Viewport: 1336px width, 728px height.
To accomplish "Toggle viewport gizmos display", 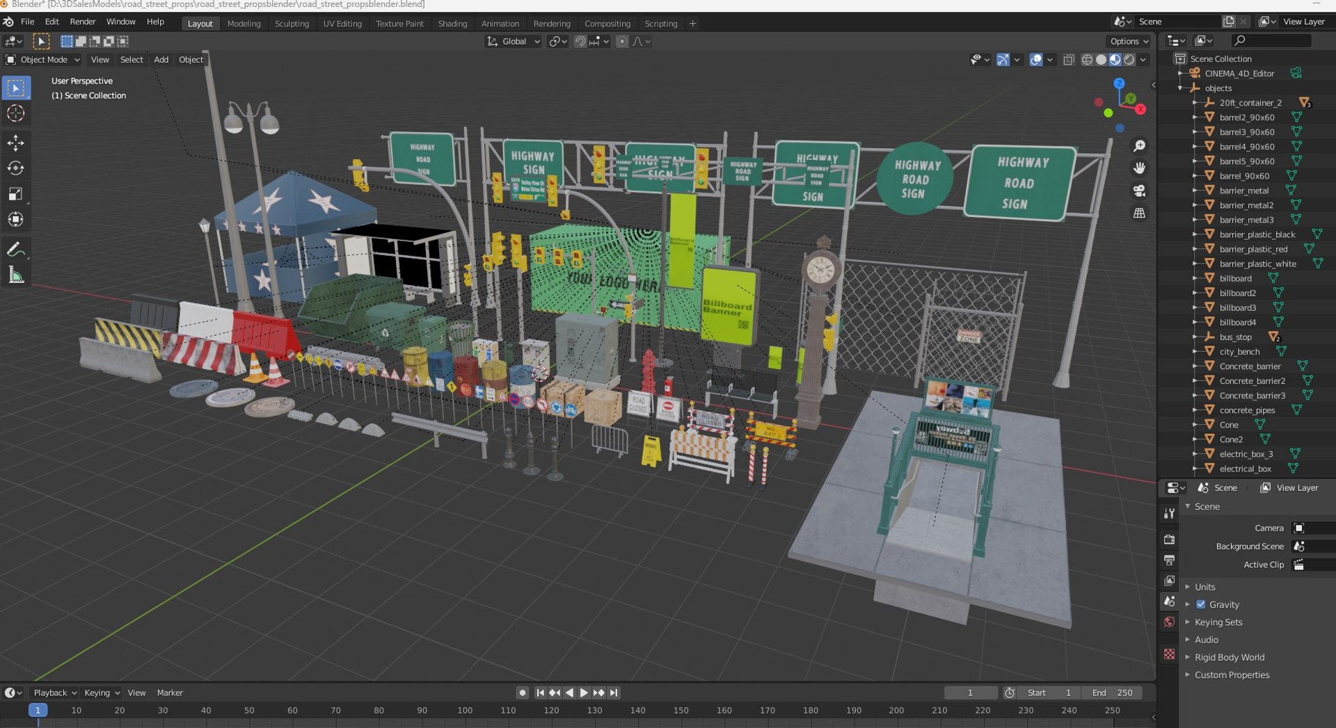I will (1003, 60).
